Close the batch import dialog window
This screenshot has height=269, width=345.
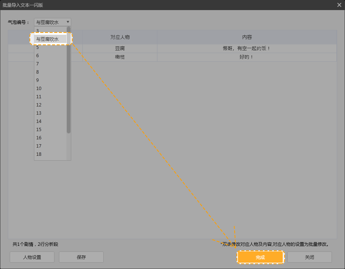click(339, 5)
